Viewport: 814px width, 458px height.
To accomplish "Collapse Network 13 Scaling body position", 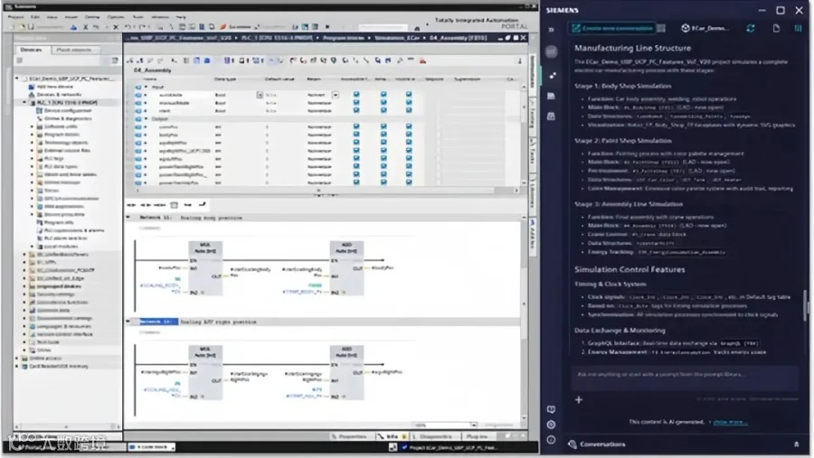I will pos(128,218).
